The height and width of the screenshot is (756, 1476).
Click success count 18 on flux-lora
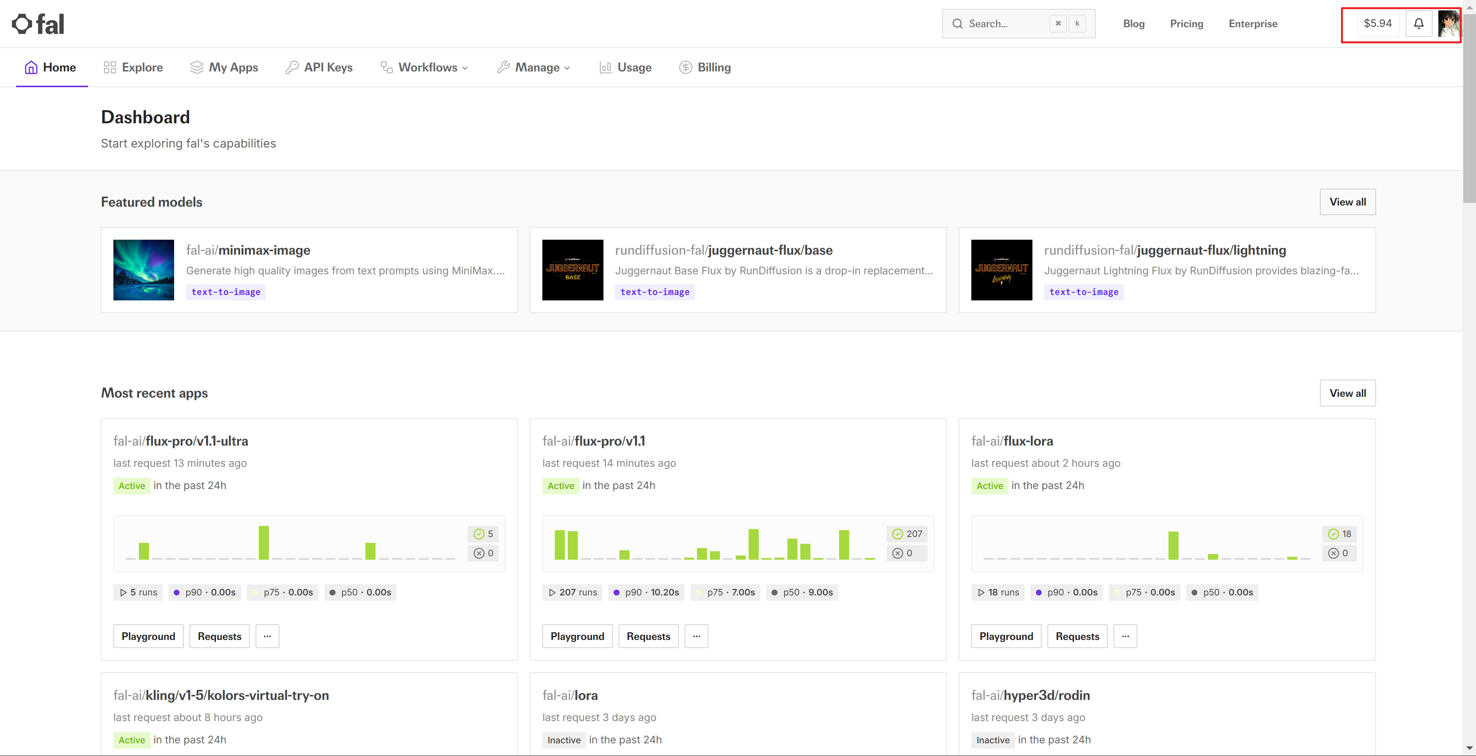click(1340, 534)
